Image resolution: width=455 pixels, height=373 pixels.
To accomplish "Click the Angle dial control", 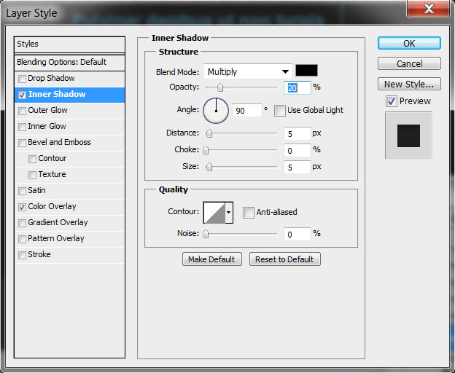I will click(x=216, y=111).
